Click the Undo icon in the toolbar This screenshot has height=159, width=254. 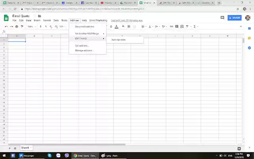6,27
